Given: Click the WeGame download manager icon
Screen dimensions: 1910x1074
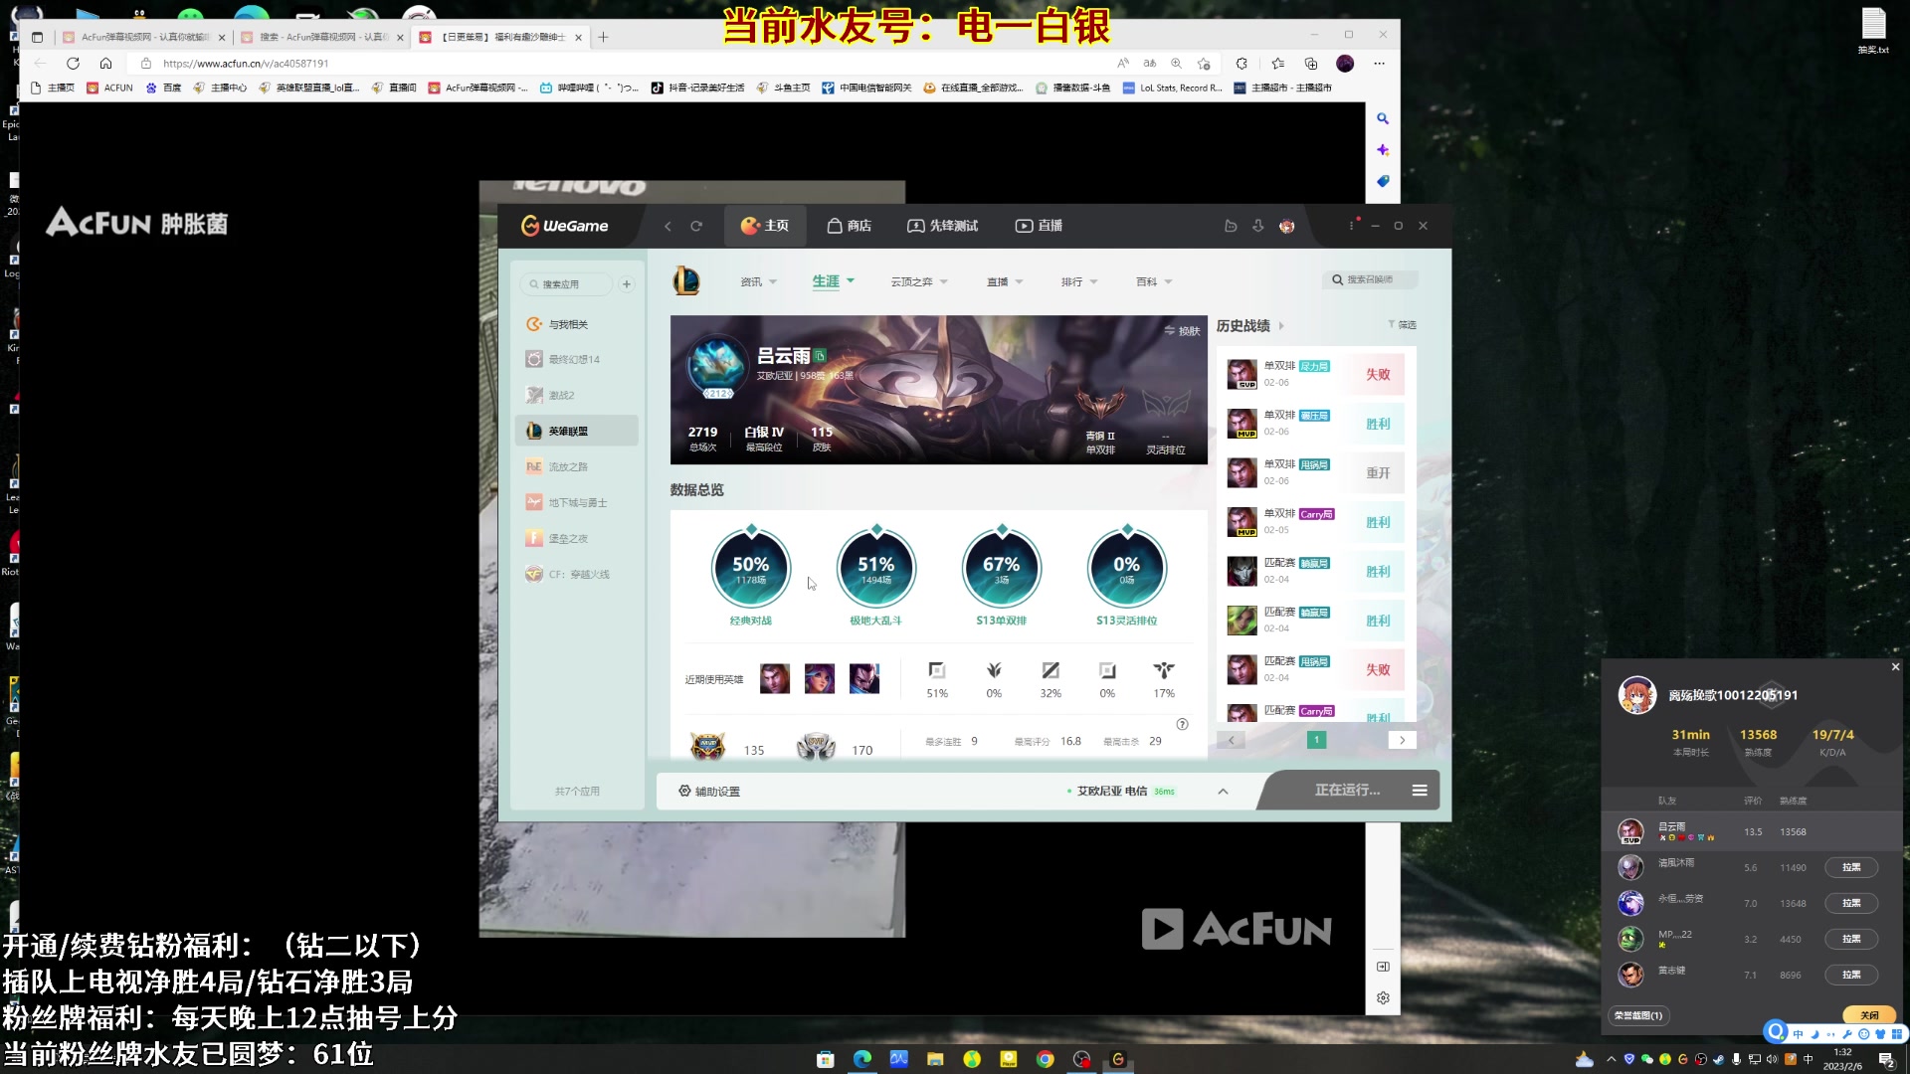Looking at the screenshot, I should (x=1258, y=226).
